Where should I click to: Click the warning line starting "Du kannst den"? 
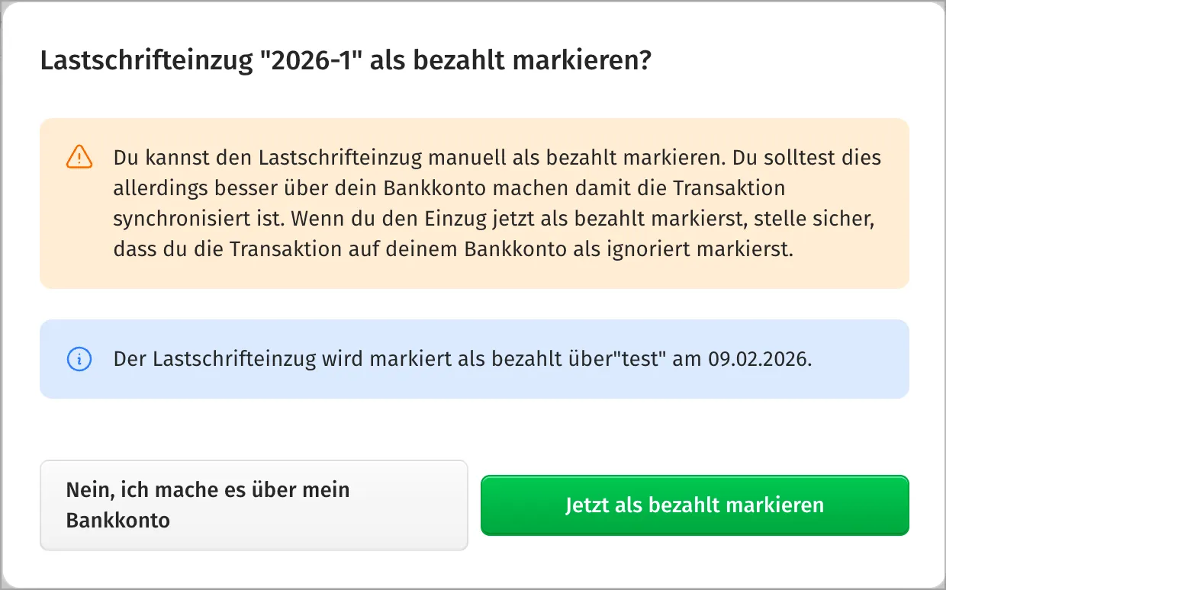pyautogui.click(x=305, y=158)
